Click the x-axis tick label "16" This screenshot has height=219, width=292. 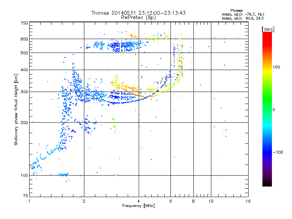point(248,201)
